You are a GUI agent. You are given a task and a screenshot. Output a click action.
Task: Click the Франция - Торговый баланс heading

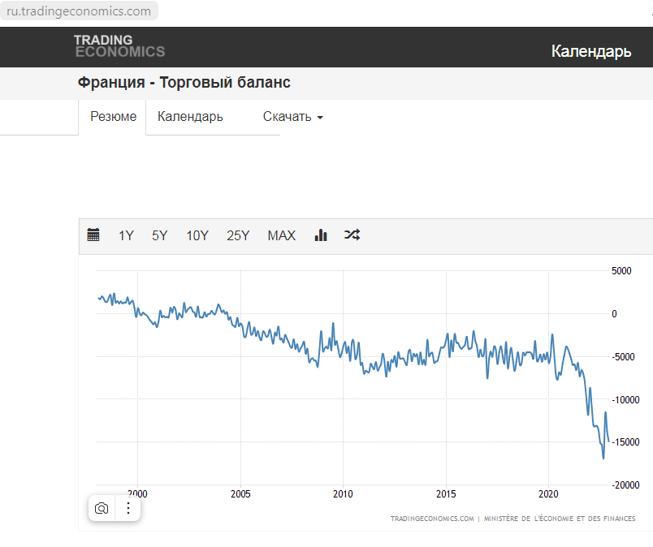184,83
